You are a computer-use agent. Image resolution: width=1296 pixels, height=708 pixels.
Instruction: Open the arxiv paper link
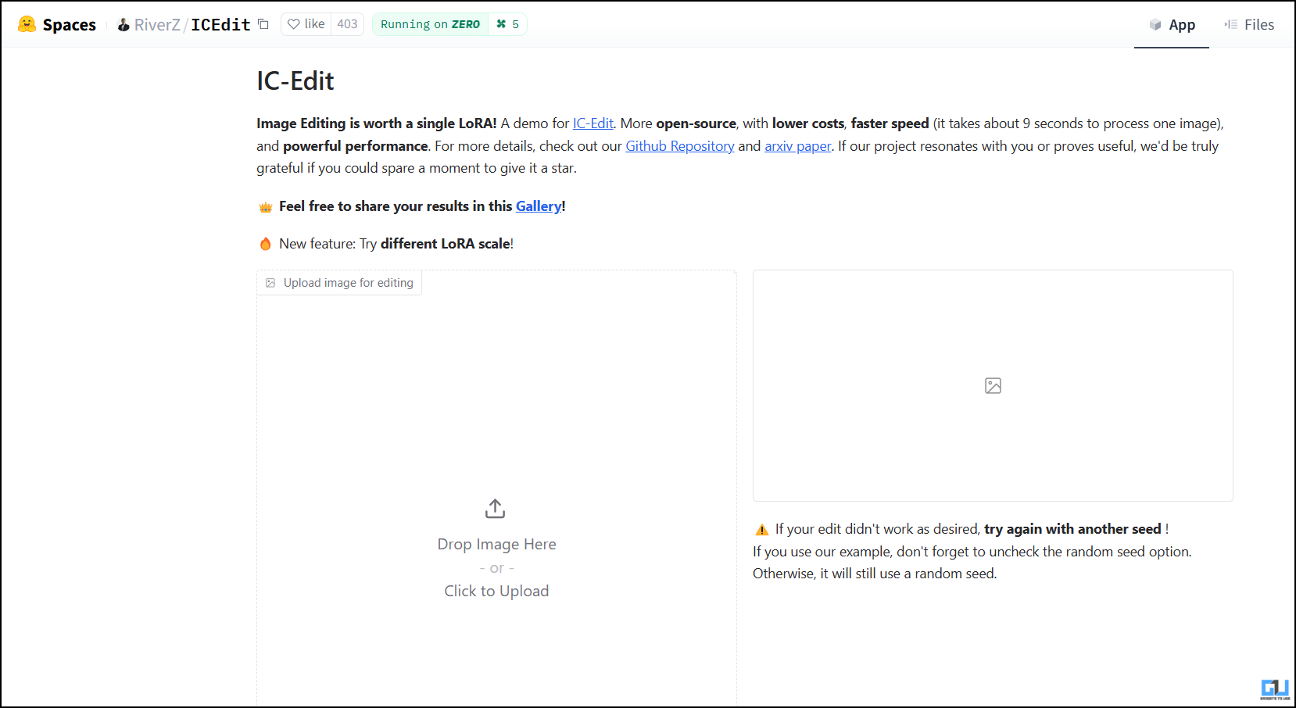[x=798, y=146]
